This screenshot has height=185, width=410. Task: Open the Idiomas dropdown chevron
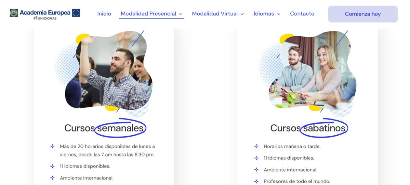[x=278, y=14]
